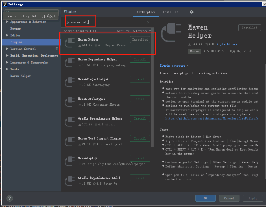Expand Build, Execution, Deployment node
This screenshot has height=207, width=266.
click(7, 56)
